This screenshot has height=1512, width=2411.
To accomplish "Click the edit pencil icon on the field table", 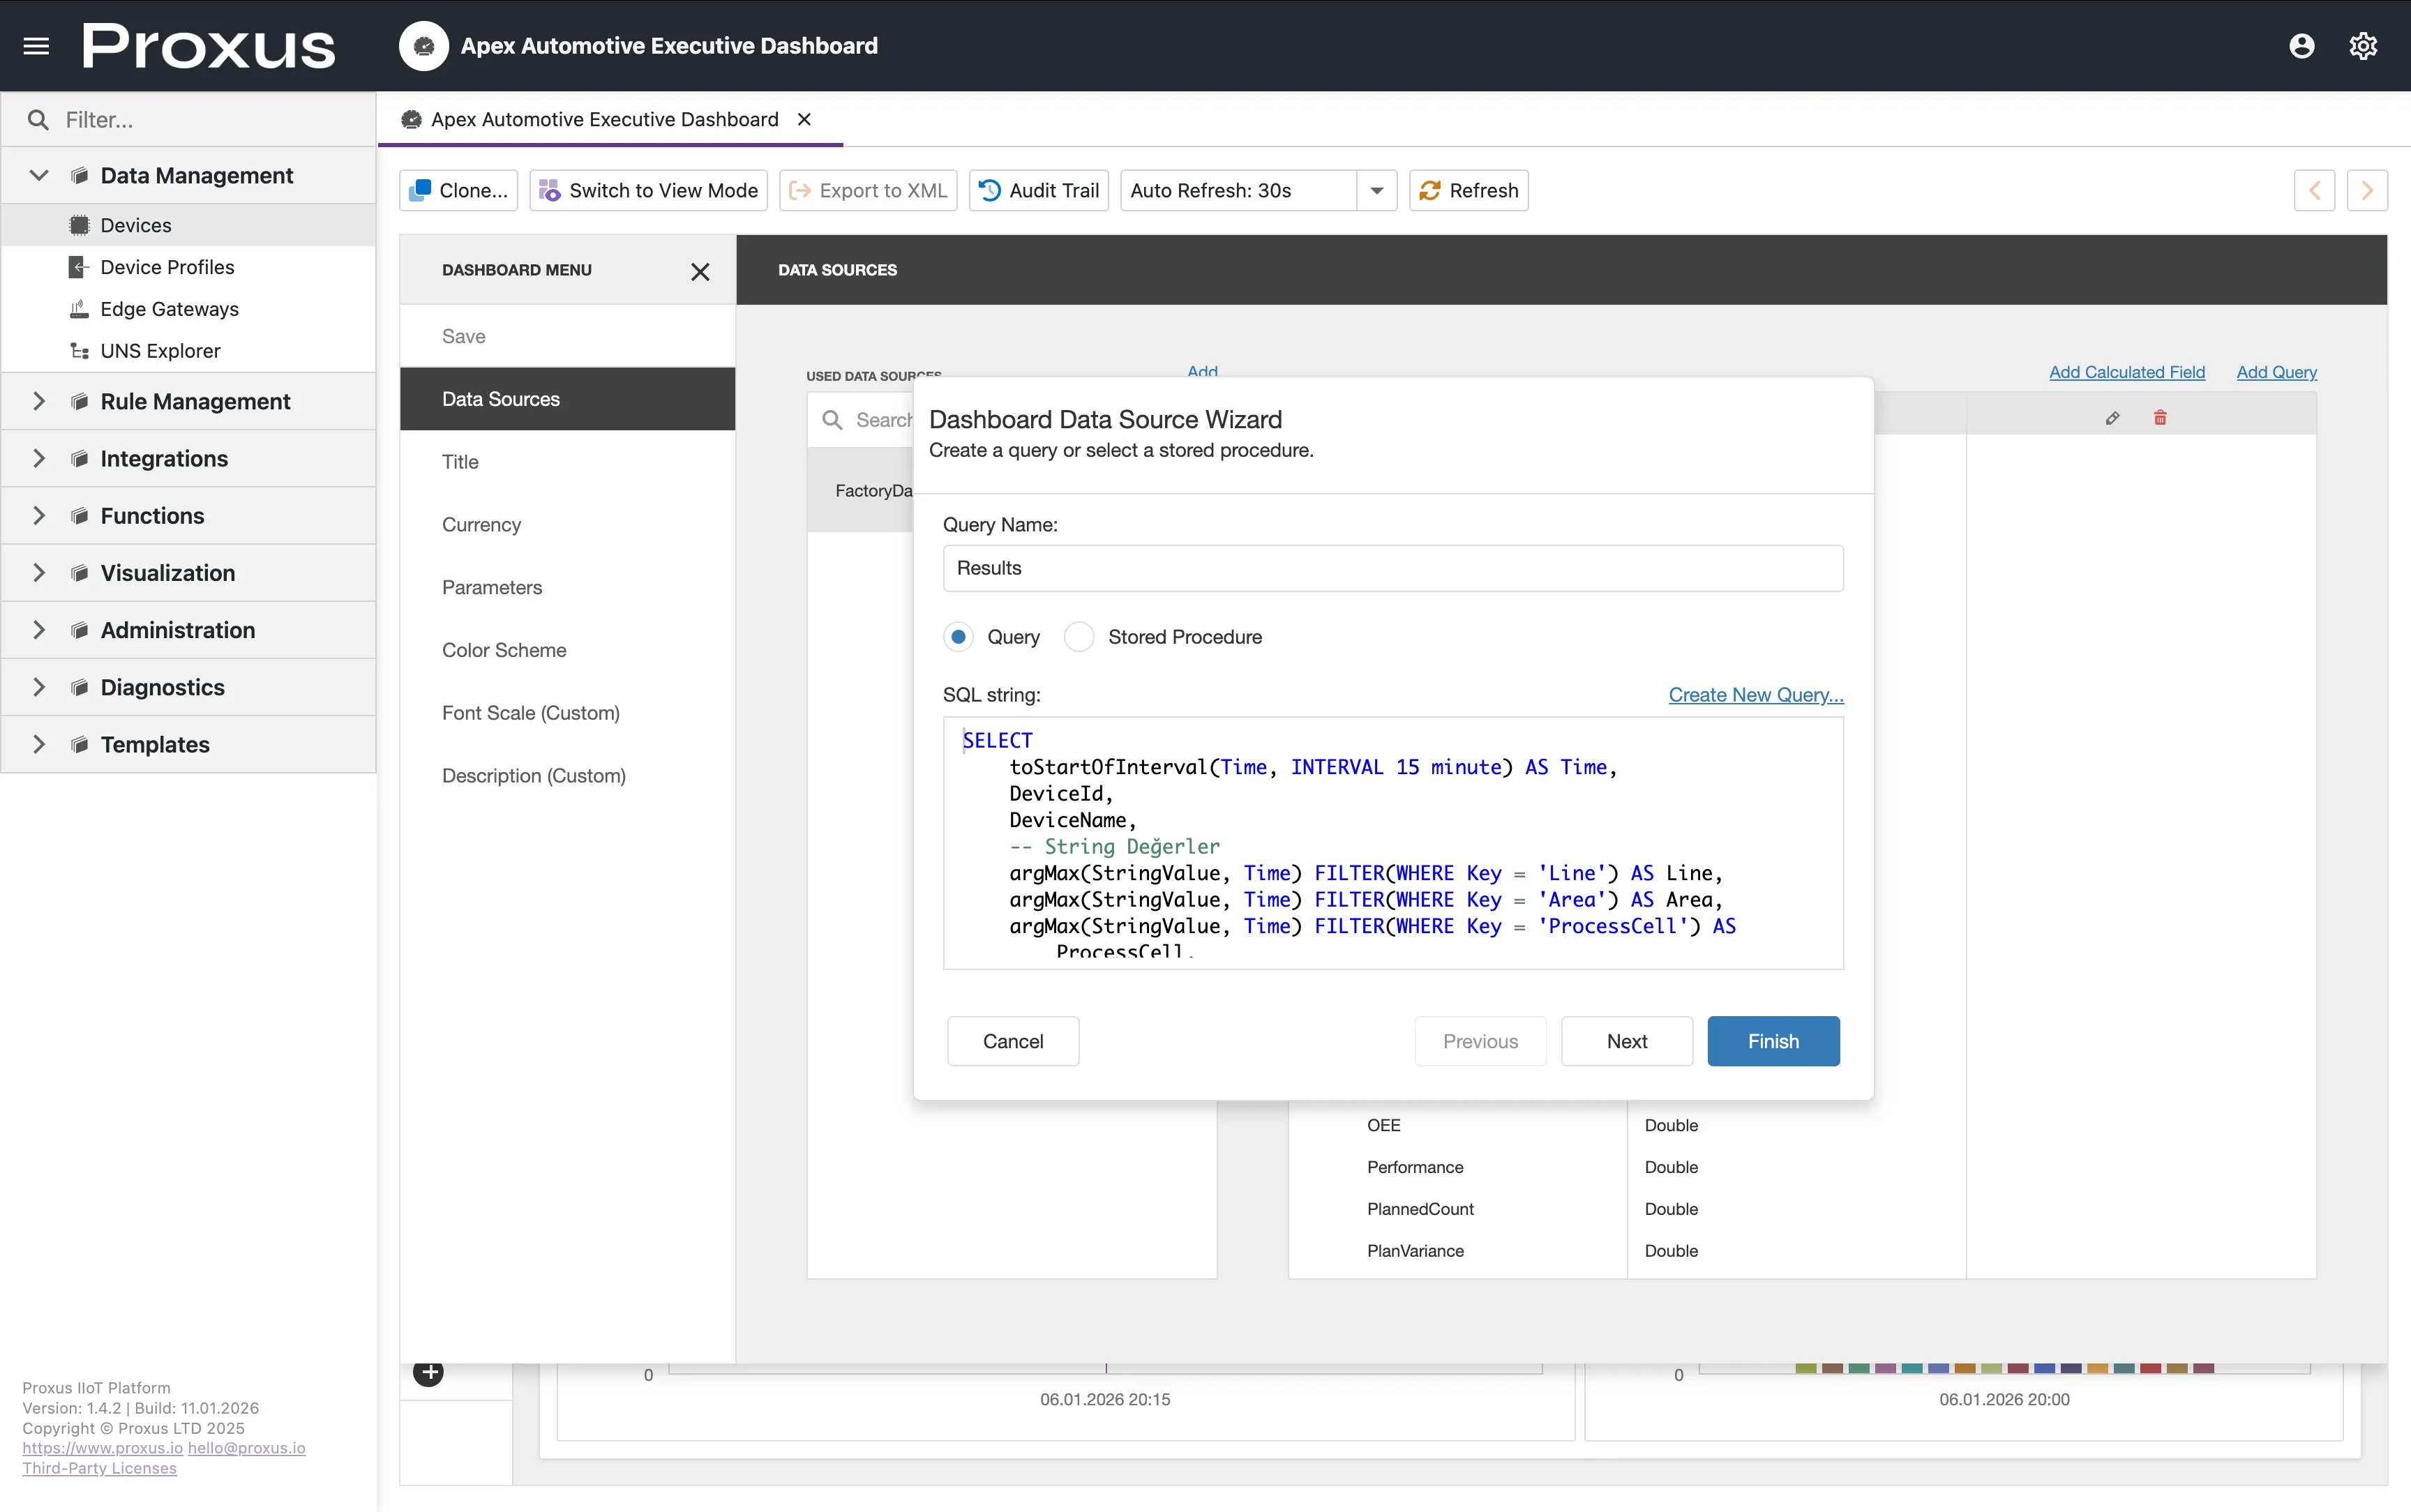I will (x=2112, y=417).
